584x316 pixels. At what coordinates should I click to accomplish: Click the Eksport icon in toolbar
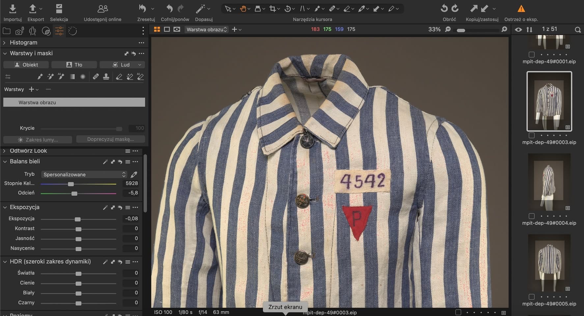click(33, 9)
